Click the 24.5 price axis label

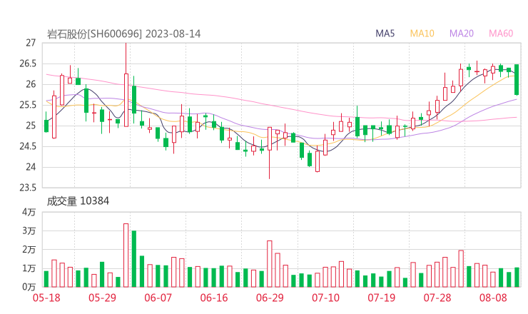pyautogui.click(x=28, y=146)
